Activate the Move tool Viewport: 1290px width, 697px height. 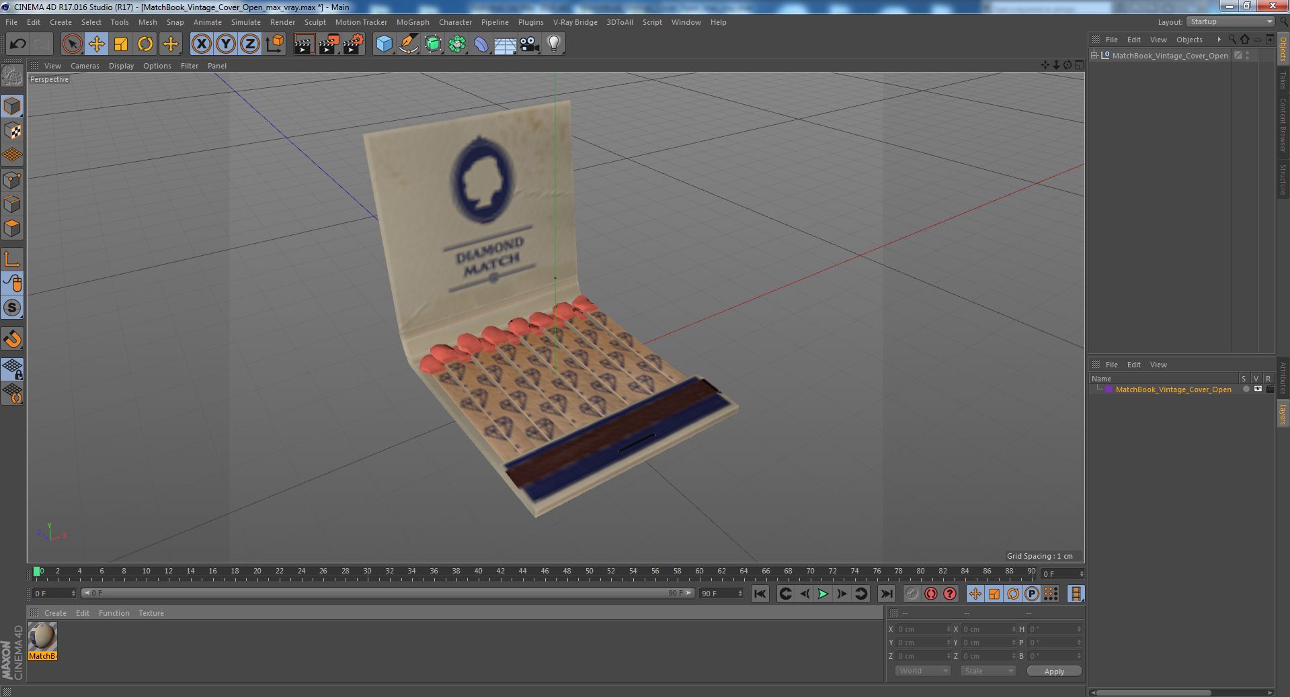96,44
